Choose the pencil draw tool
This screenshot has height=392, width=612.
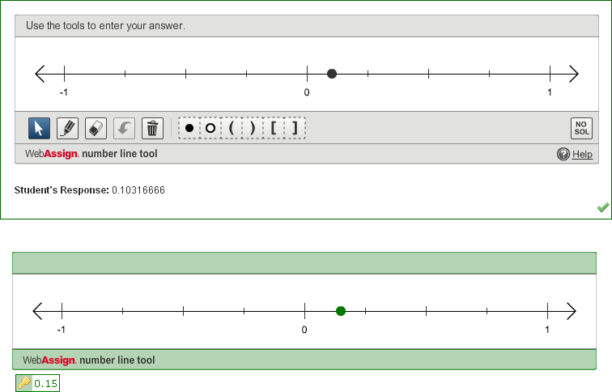coord(68,128)
